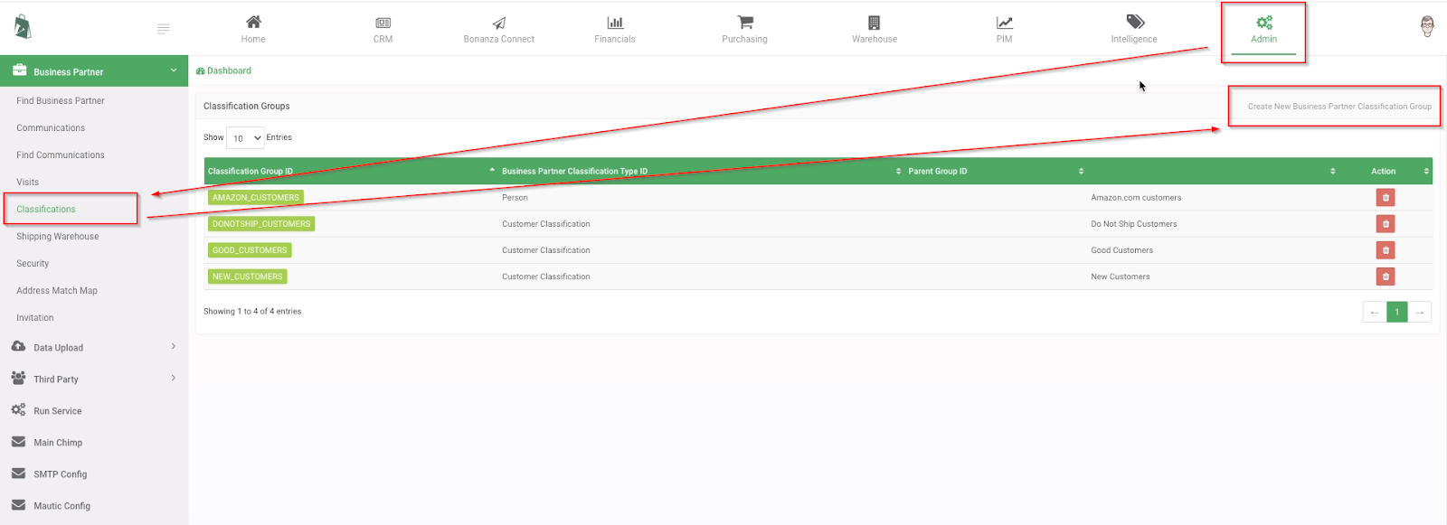Click the Business Partner briefcase icon
The image size is (1447, 525).
coord(19,70)
